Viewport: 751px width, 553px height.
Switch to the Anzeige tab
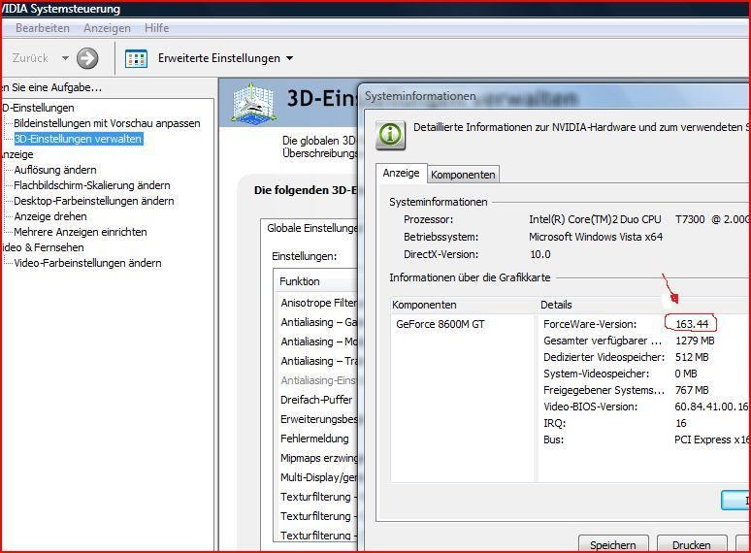point(401,173)
